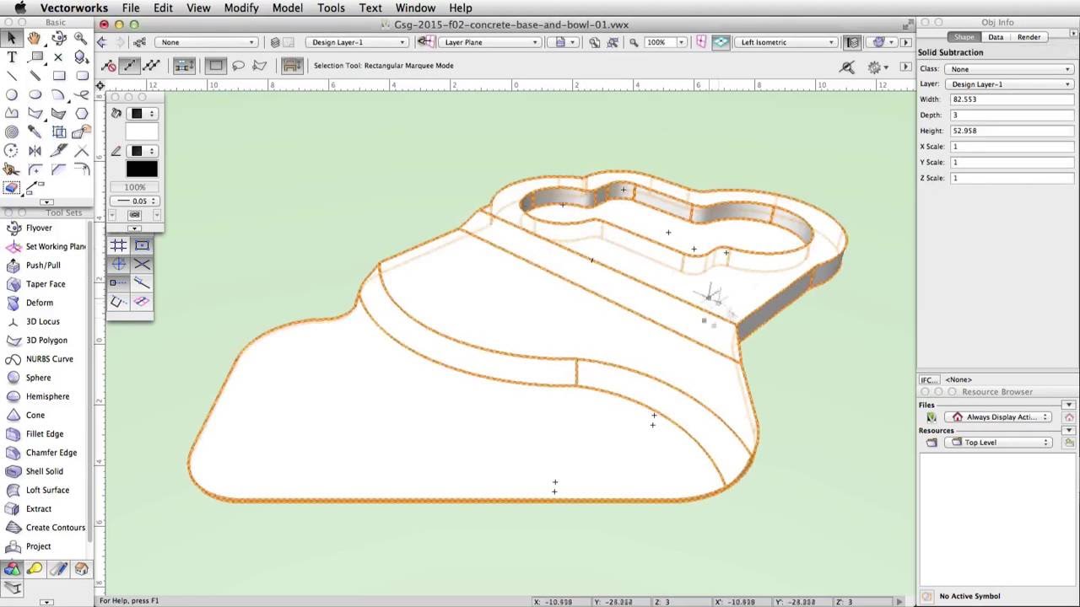
Task: Toggle Snap to Grid in snapping palette
Action: coord(118,245)
